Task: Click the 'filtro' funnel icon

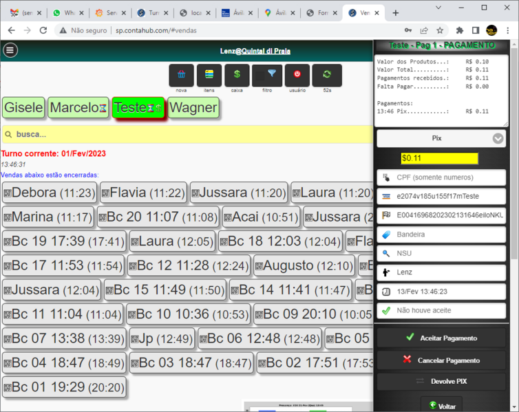Action: pos(267,75)
